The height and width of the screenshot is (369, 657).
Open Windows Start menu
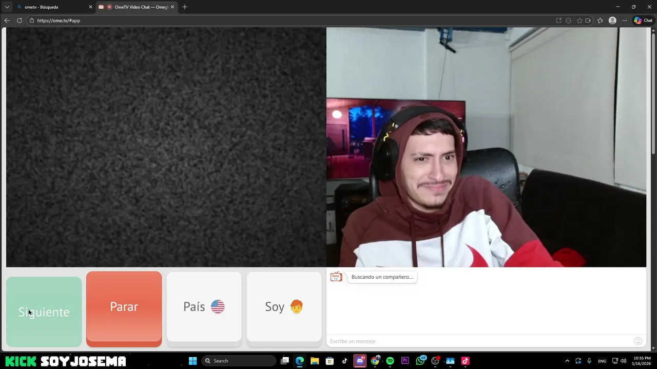192,361
